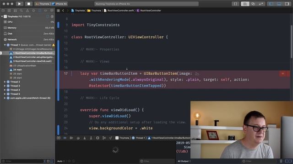The image size is (293, 164).
Task: Click the code review braces button
Action: [x=235, y=4]
